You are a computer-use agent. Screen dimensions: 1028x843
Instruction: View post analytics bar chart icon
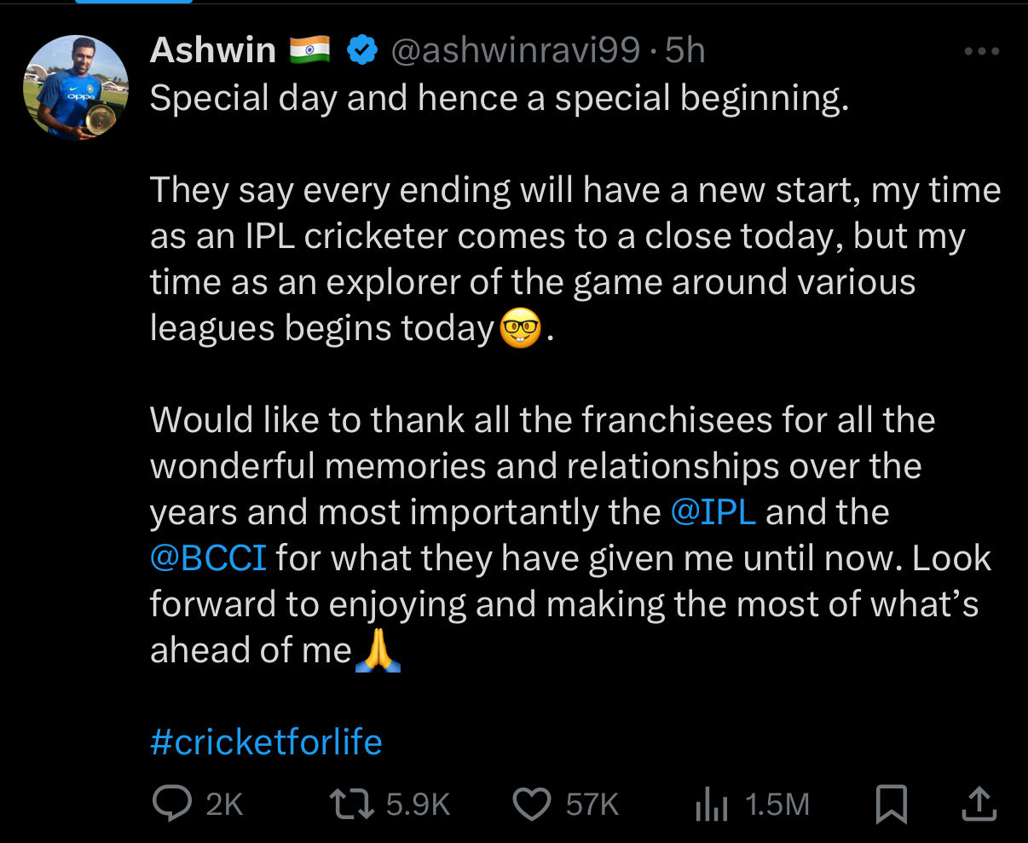point(710,804)
